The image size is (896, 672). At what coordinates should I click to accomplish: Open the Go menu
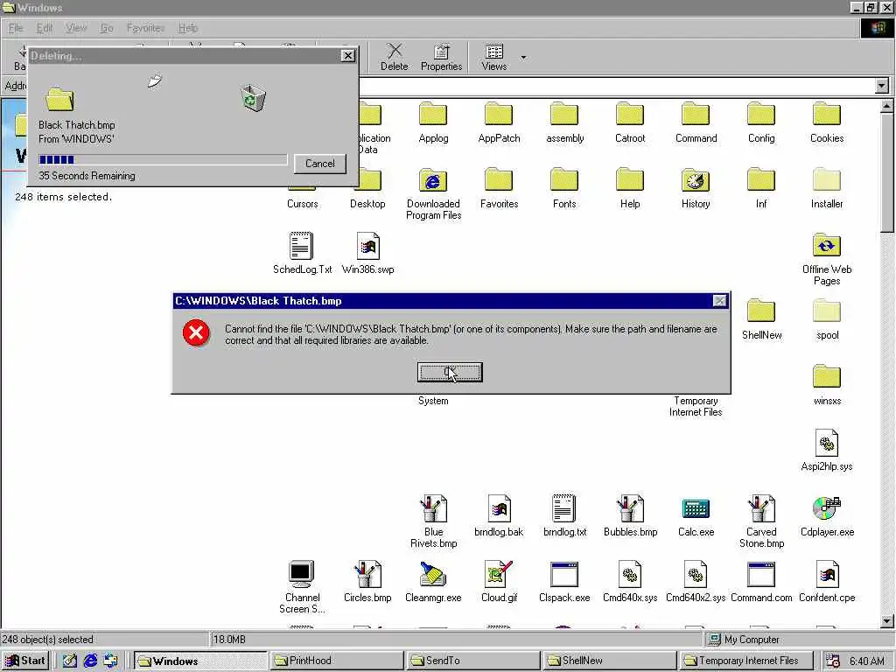coord(107,28)
